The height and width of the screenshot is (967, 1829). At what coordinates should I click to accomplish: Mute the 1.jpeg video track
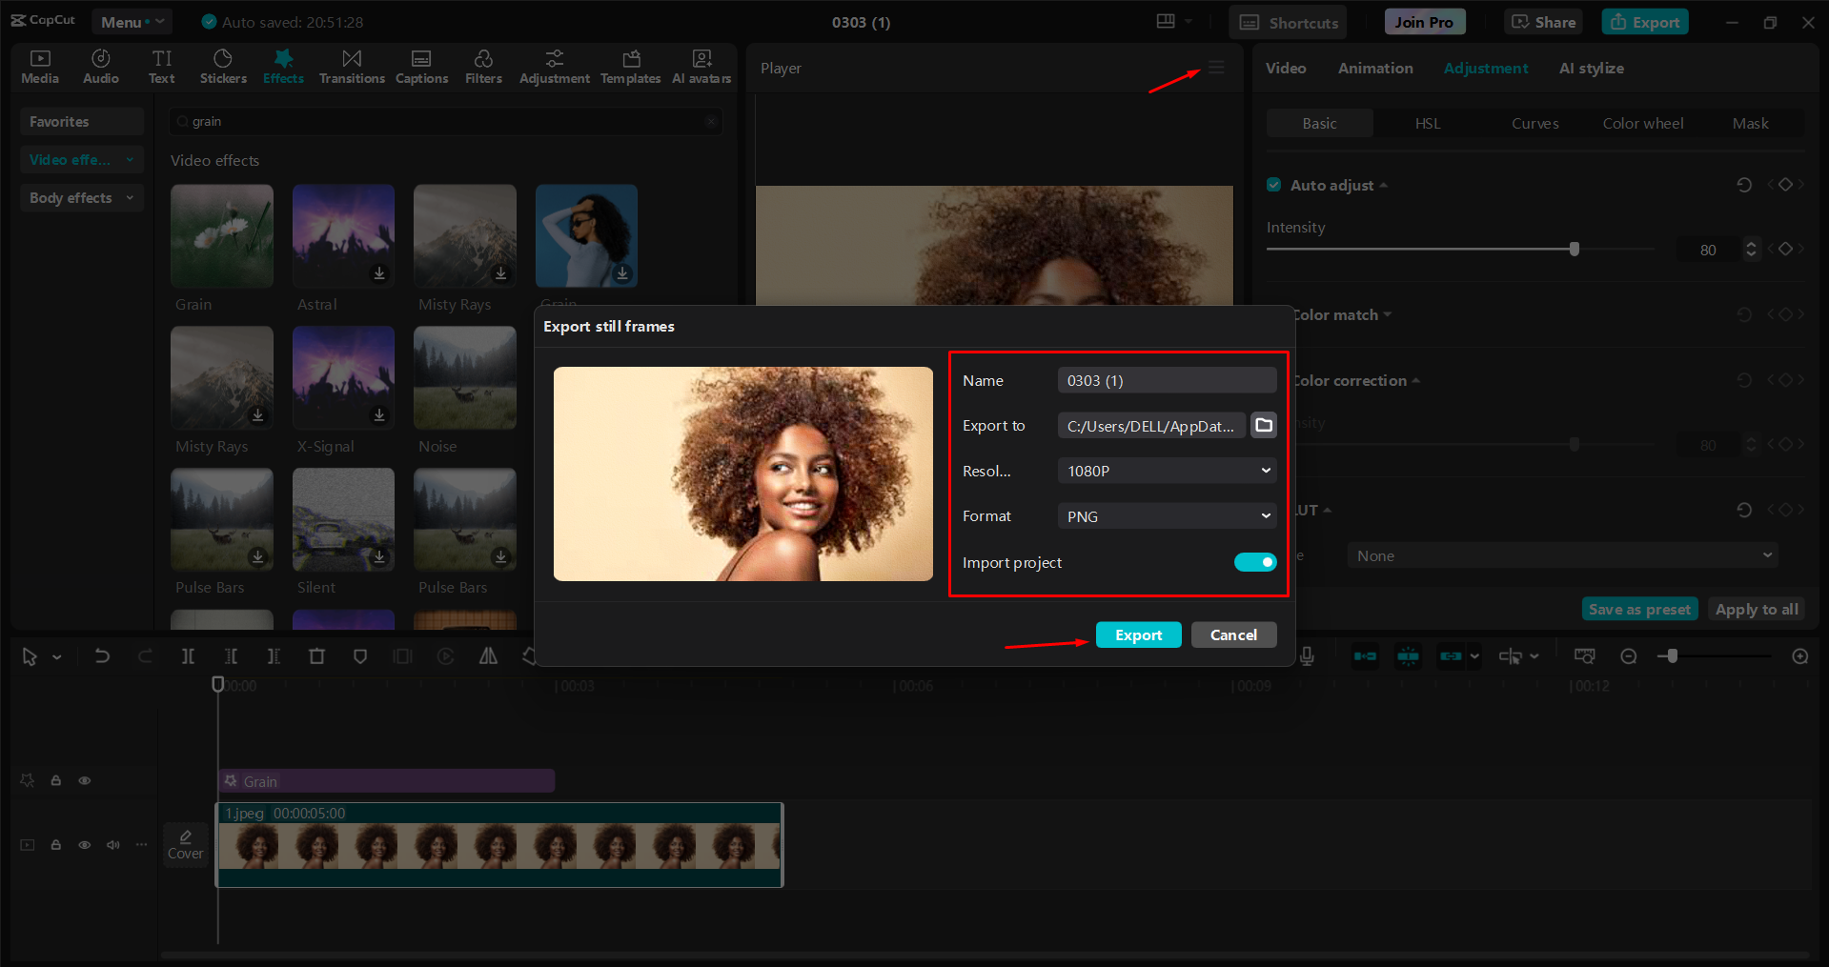112,844
